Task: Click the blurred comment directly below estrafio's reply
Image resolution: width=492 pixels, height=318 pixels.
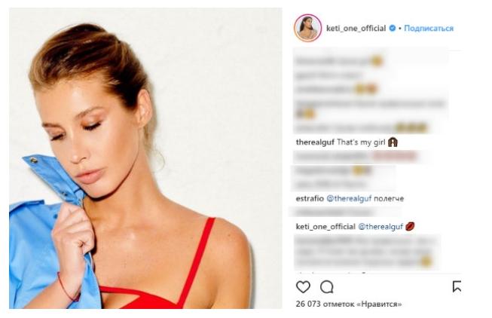Action: pos(344,213)
